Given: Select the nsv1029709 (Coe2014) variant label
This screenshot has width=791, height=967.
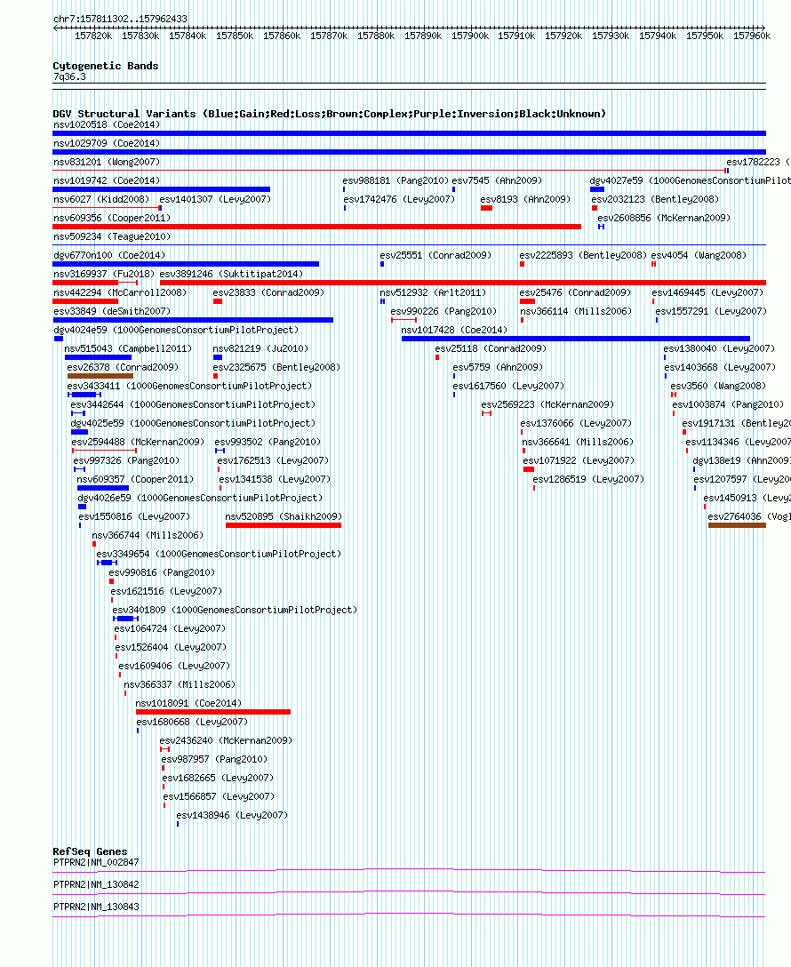Looking at the screenshot, I should 107,143.
